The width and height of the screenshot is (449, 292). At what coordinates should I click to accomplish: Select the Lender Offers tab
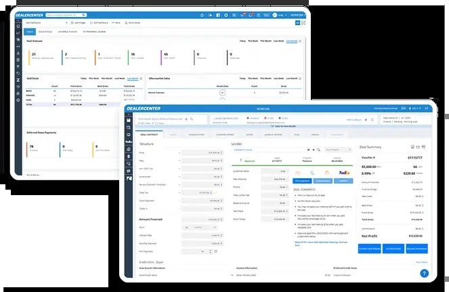pos(196,135)
